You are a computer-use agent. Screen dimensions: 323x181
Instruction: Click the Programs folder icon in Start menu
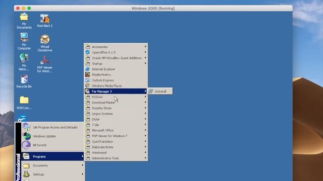pyautogui.click(x=26, y=156)
